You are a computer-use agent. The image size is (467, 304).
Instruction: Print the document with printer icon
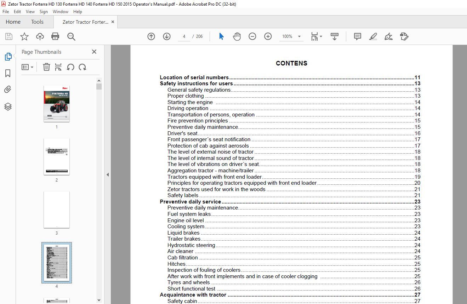click(55, 36)
